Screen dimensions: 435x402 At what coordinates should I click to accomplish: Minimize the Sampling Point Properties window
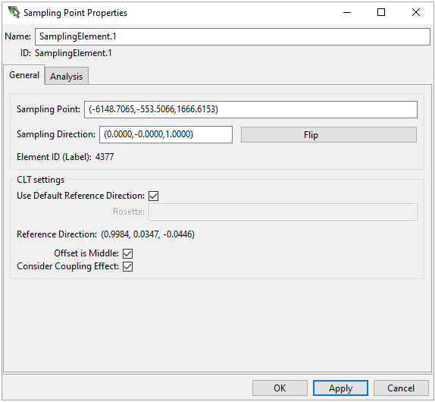[347, 12]
